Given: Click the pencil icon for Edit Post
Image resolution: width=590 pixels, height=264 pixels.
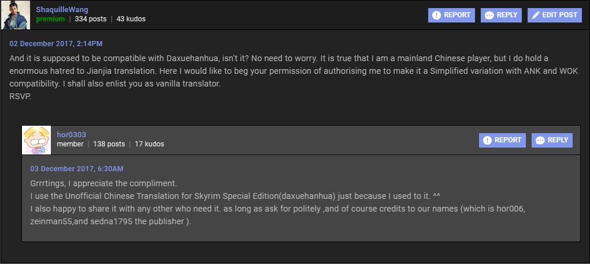Looking at the screenshot, I should coord(535,15).
